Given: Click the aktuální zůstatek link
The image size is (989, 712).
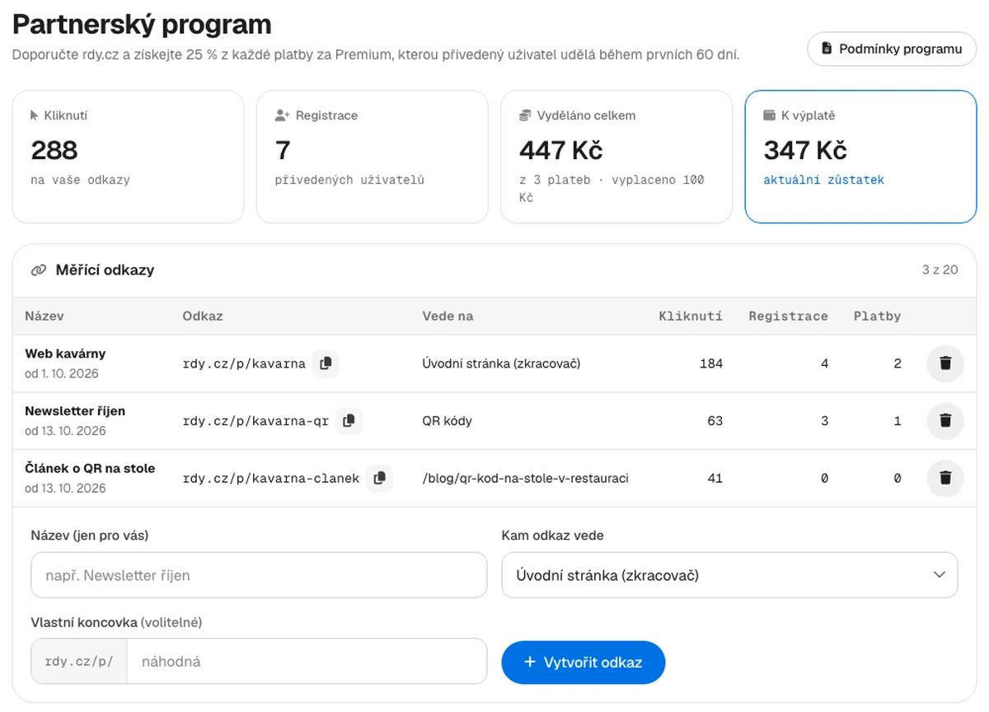Looking at the screenshot, I should pos(823,180).
